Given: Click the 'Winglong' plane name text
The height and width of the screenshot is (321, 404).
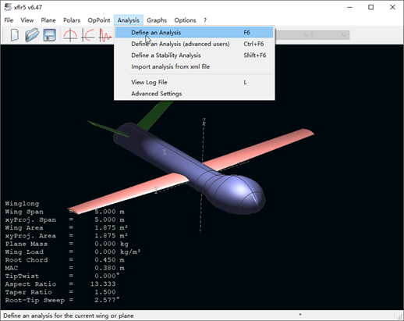Looking at the screenshot, I should [x=22, y=204].
